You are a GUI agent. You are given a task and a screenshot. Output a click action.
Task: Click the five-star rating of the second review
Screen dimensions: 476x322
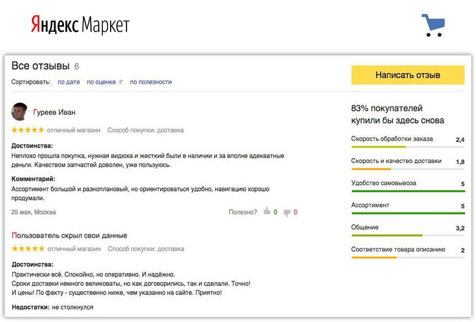[x=28, y=248]
